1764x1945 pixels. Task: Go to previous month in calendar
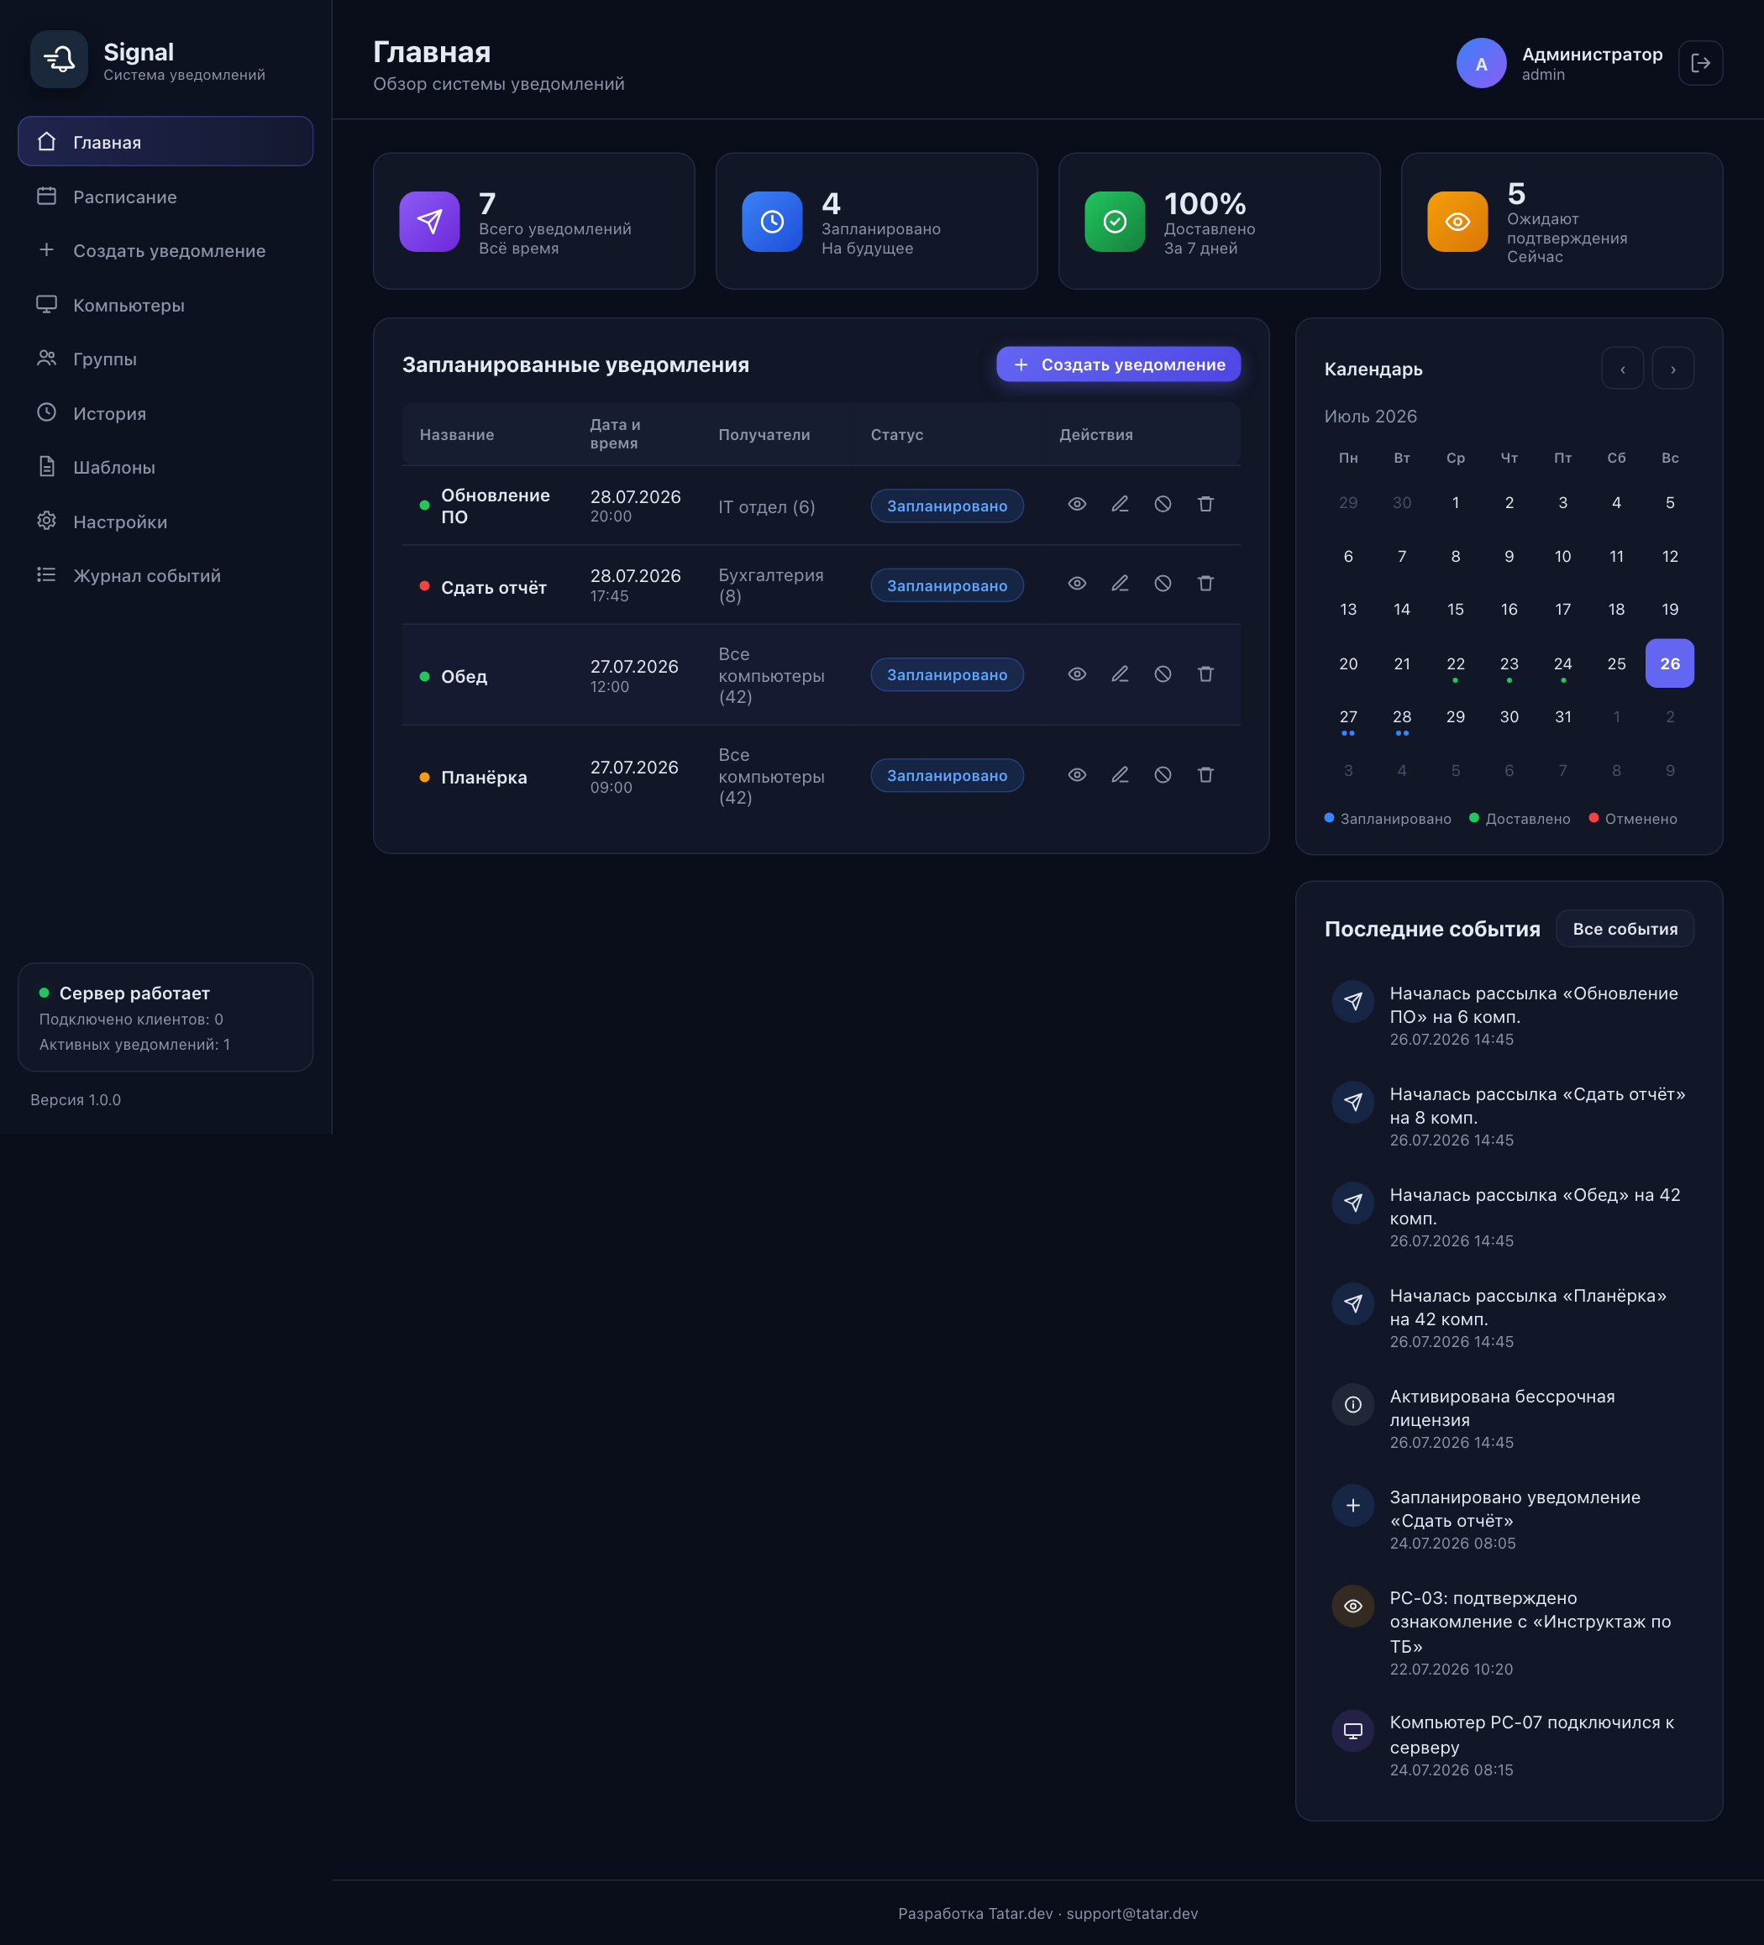pos(1622,369)
